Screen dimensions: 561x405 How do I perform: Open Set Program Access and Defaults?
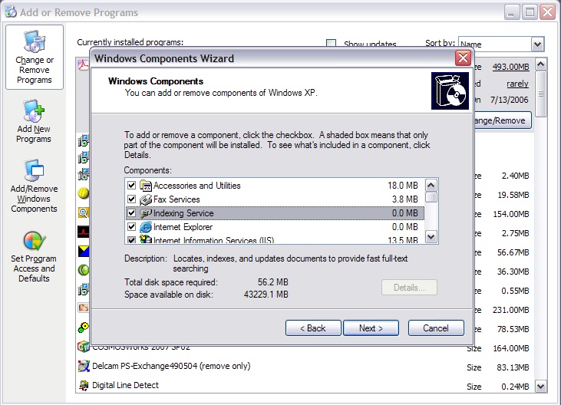click(34, 257)
